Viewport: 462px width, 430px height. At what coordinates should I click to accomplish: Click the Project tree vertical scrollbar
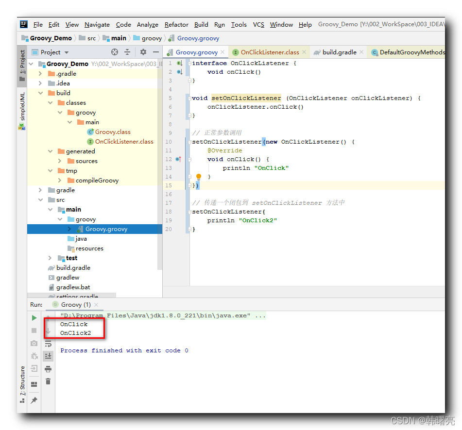160,165
